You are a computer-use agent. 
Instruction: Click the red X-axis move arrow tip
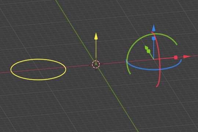(187, 56)
